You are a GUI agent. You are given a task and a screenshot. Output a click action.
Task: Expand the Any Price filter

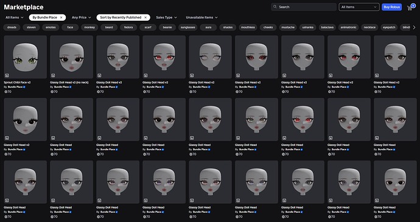(x=82, y=18)
